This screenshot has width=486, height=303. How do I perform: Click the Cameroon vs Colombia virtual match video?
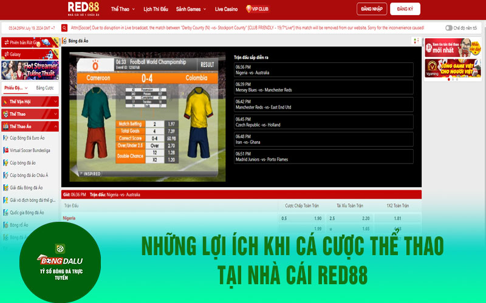click(147, 117)
